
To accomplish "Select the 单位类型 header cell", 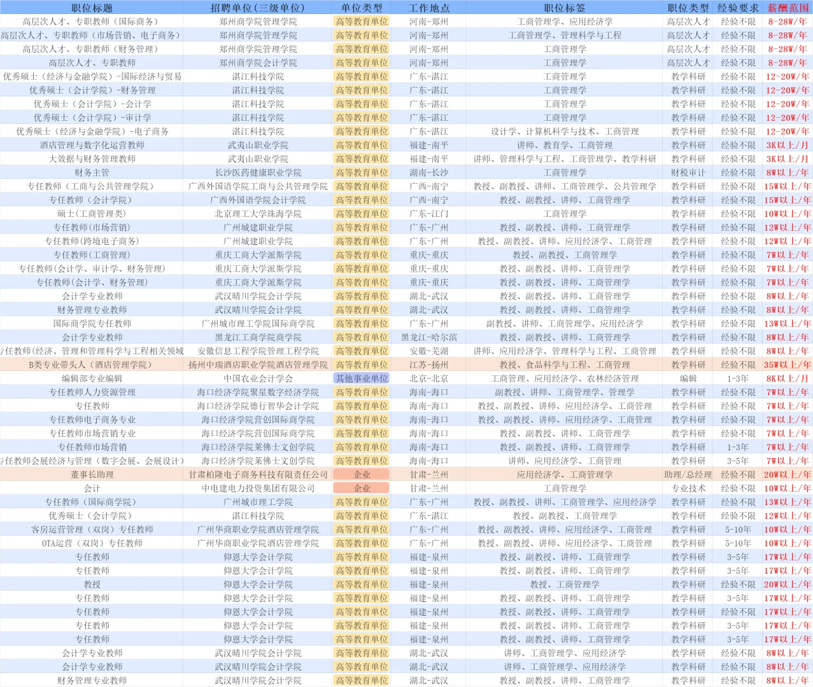I will click(x=362, y=8).
